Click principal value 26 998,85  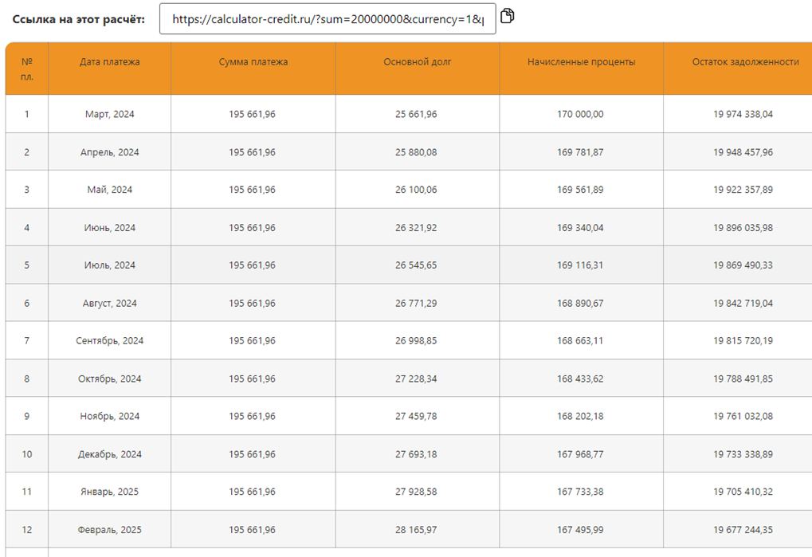(x=416, y=340)
